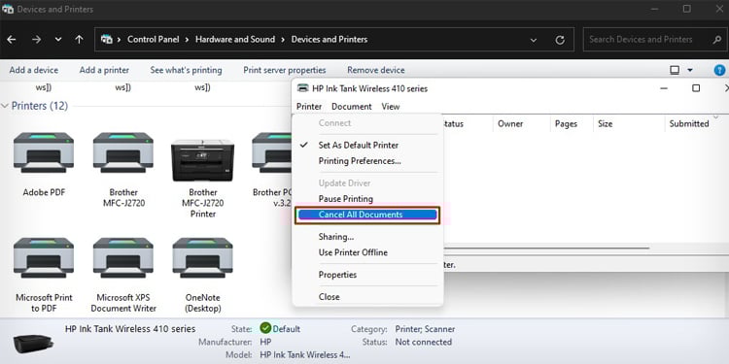729x364 pixels.
Task: Click the 'Not connected' status value
Action: [x=423, y=343]
